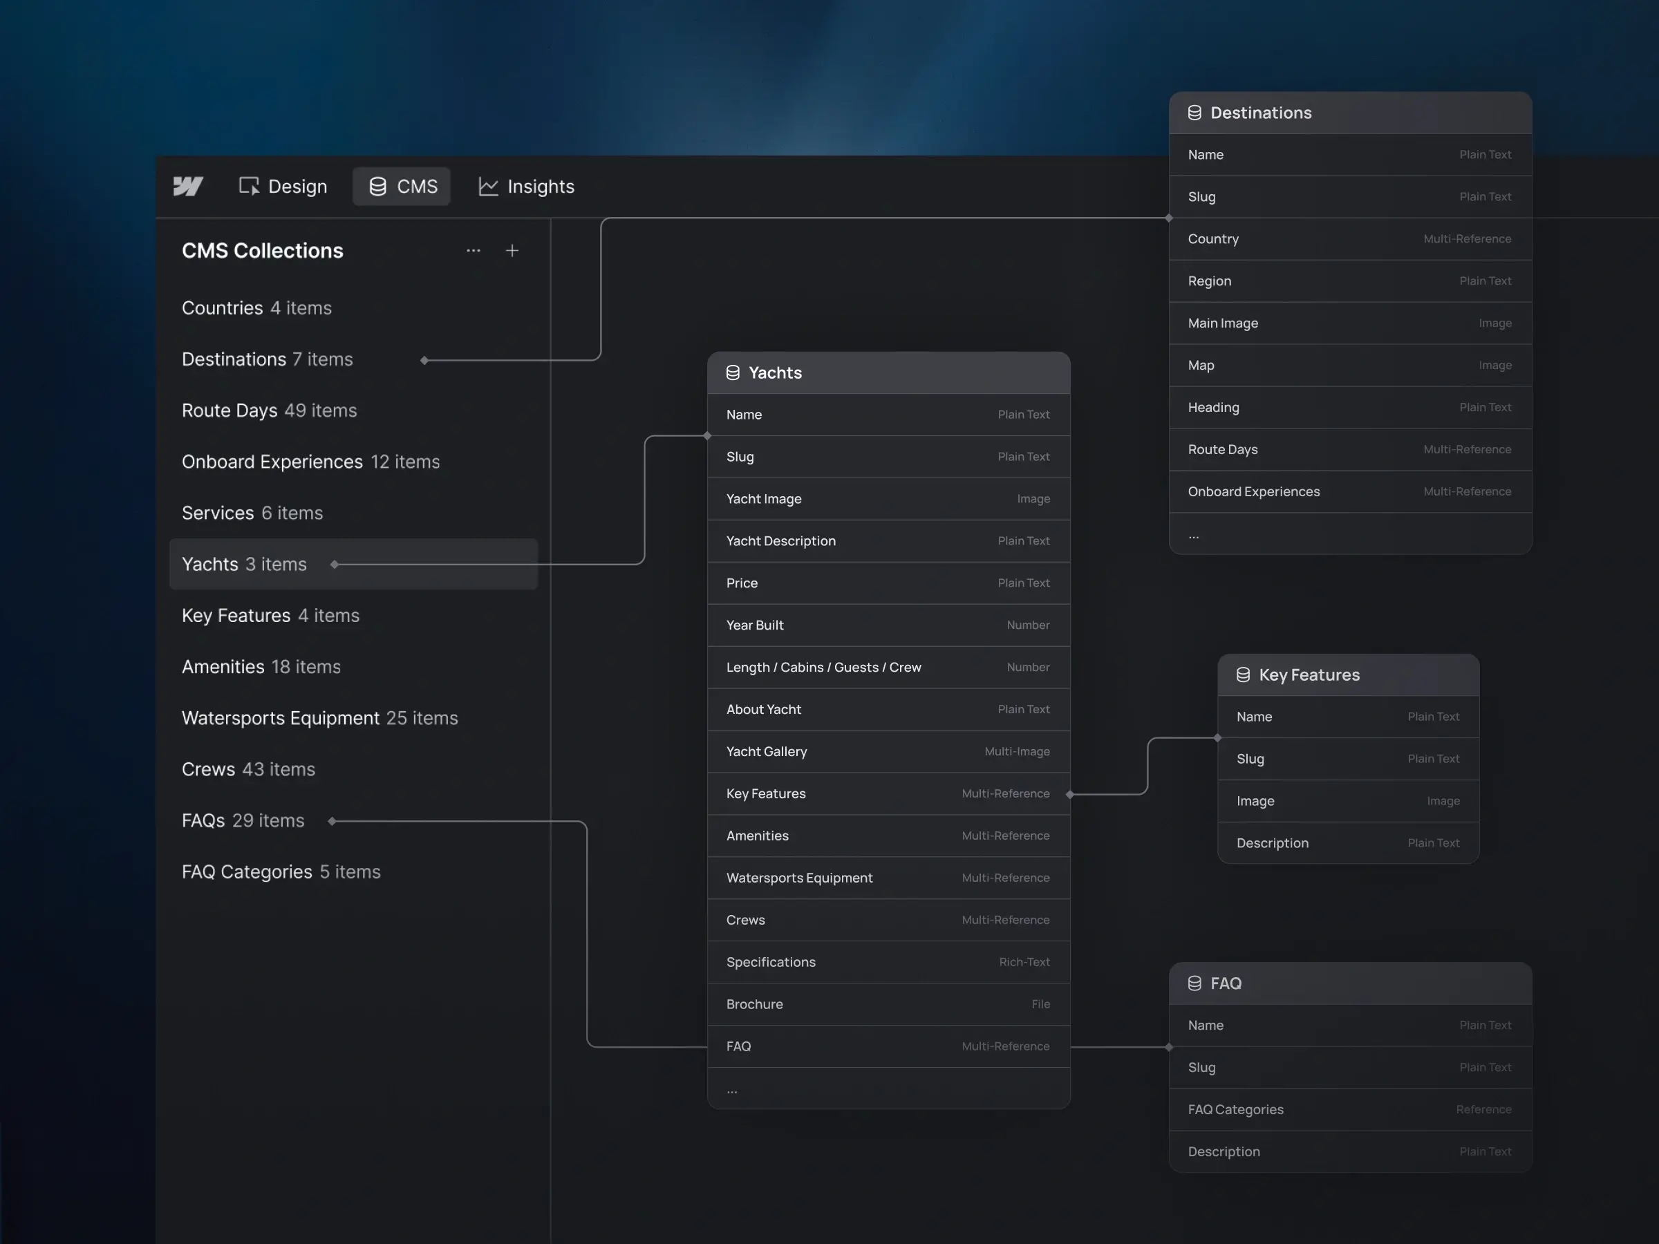Viewport: 1659px width, 1244px height.
Task: Select Brochure file field row
Action: 889,1004
